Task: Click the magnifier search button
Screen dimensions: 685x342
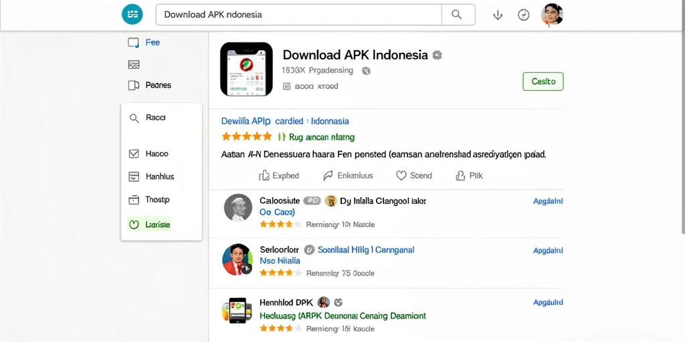Action: coord(458,15)
